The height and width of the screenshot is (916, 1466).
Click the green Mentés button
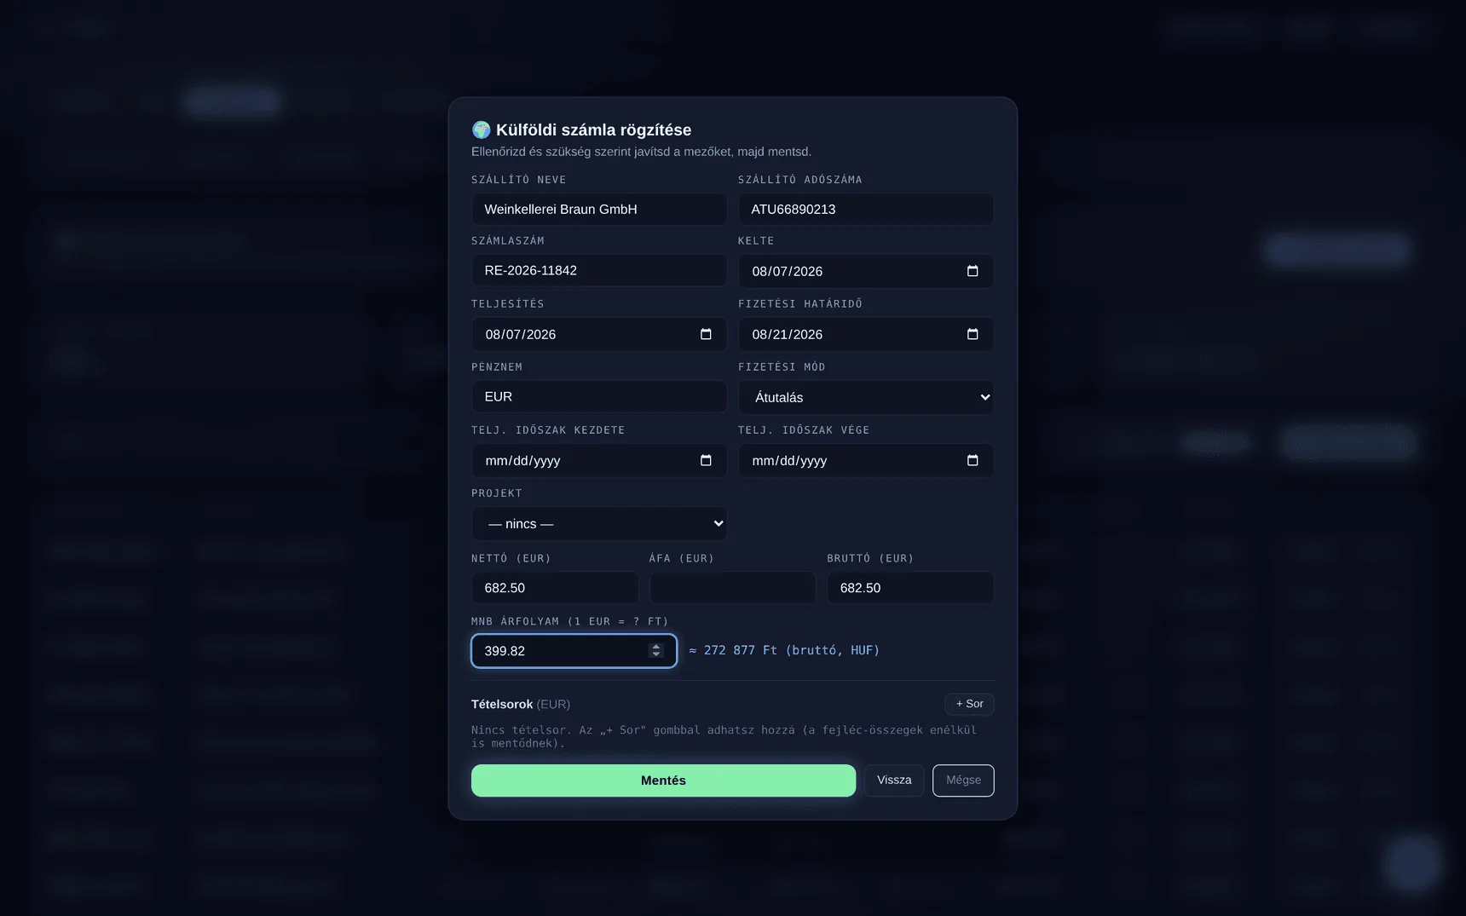tap(663, 781)
